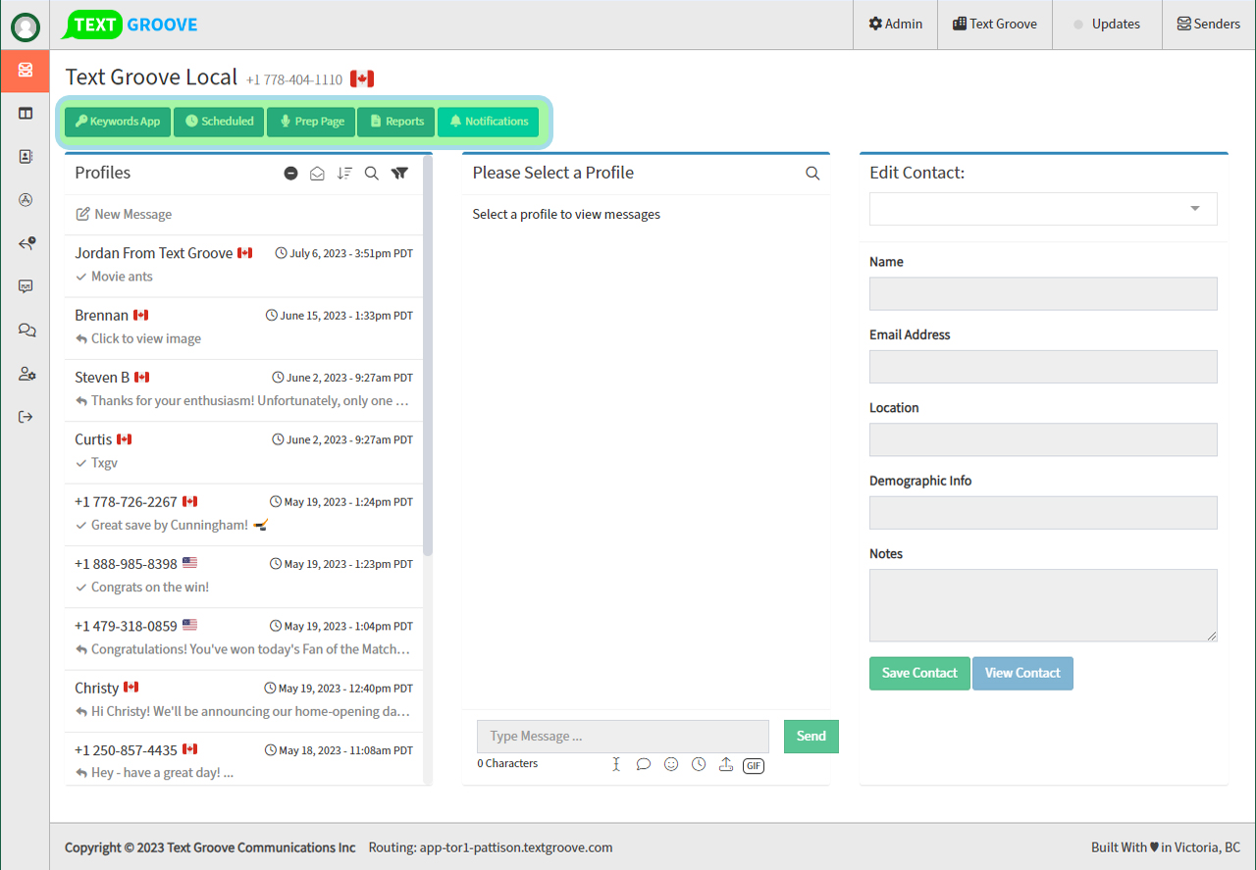Image resolution: width=1256 pixels, height=870 pixels.
Task: Select the inbox icon in the sidebar
Action: pyautogui.click(x=26, y=70)
